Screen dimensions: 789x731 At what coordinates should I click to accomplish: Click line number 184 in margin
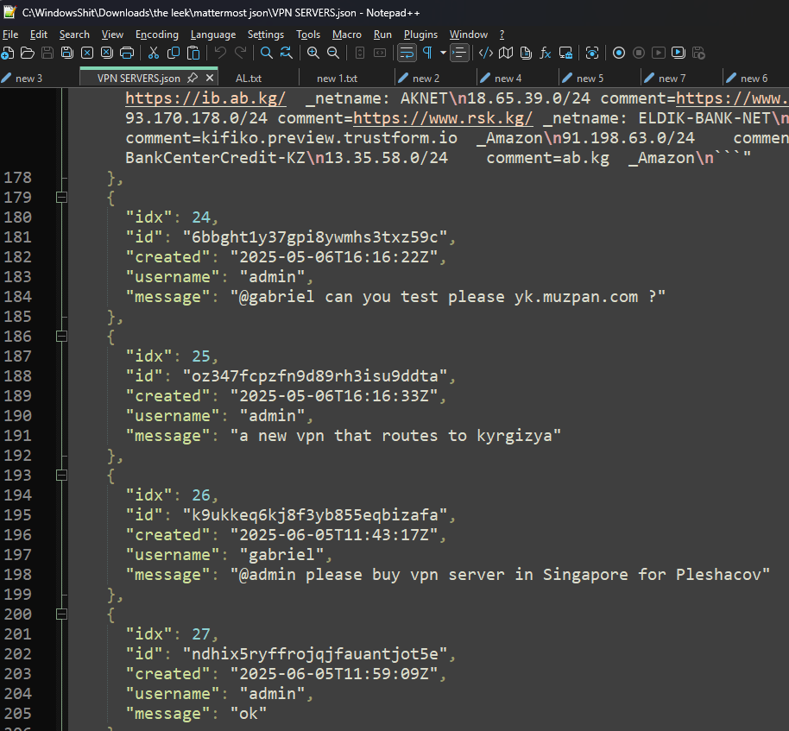coord(17,296)
